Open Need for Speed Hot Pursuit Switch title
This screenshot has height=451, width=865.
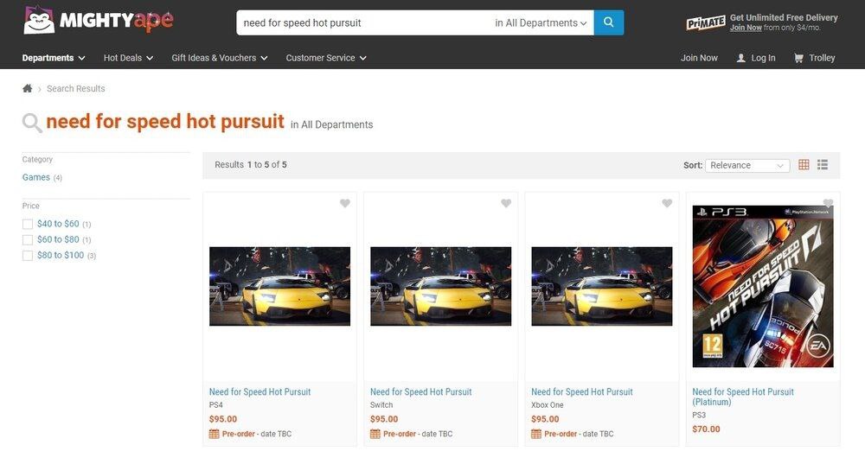(421, 392)
